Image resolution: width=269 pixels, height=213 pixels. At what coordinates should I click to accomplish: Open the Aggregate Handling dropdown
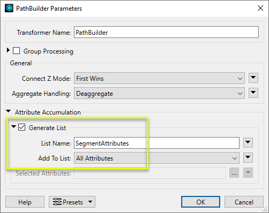159,93
